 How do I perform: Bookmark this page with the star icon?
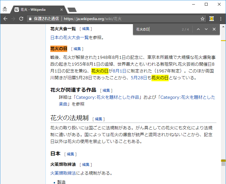tap(203, 19)
